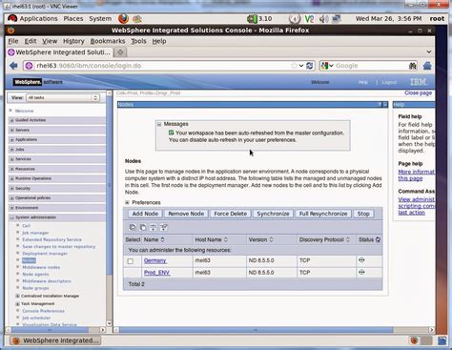Click the network icon in the system panel

coord(337,19)
